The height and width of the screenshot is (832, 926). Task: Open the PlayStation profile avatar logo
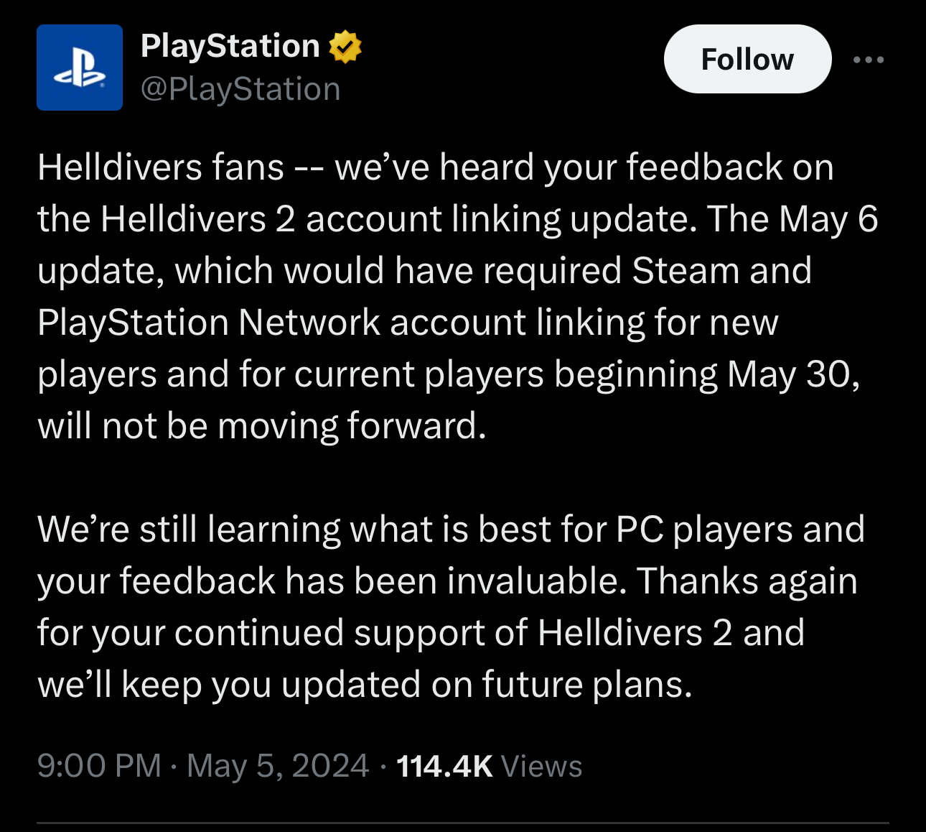[80, 68]
